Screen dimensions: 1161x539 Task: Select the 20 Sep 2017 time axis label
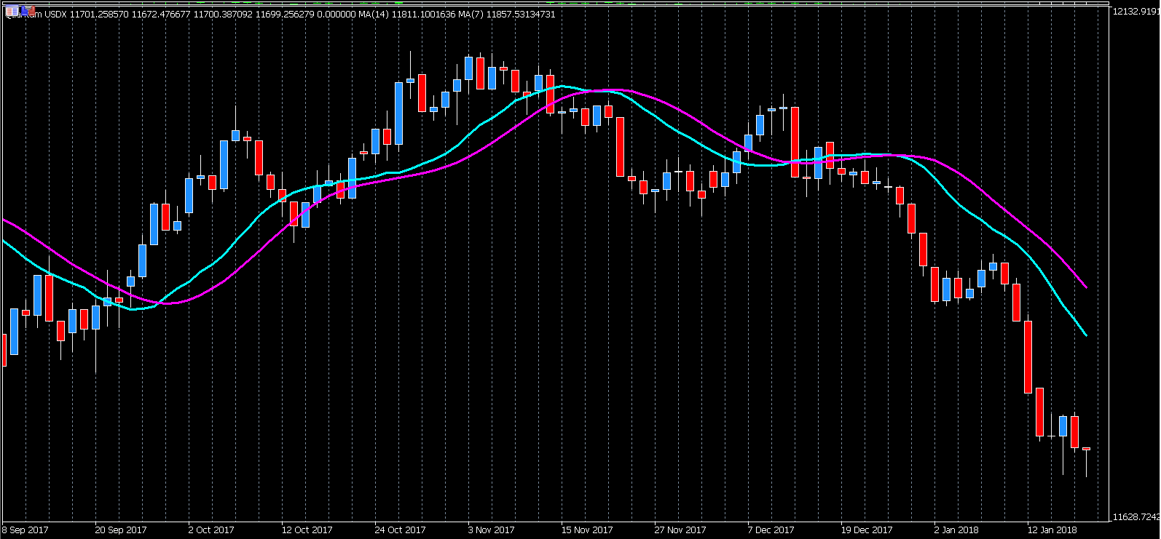click(120, 530)
